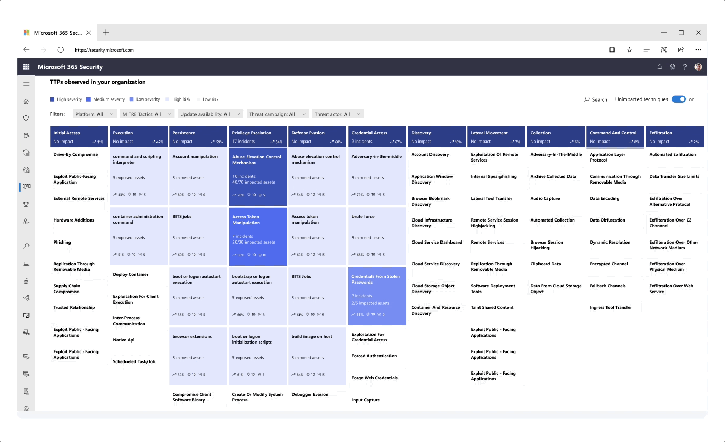Open a new browser tab
725x442 pixels.
coord(106,33)
